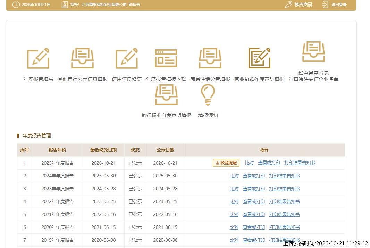Viewport: 370px width, 248px height.
Task: Open the 营业执照作废声明填报 icon
Action: pyautogui.click(x=259, y=58)
